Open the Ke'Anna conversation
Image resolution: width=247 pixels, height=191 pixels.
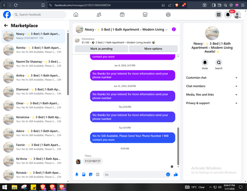[x=34, y=161]
